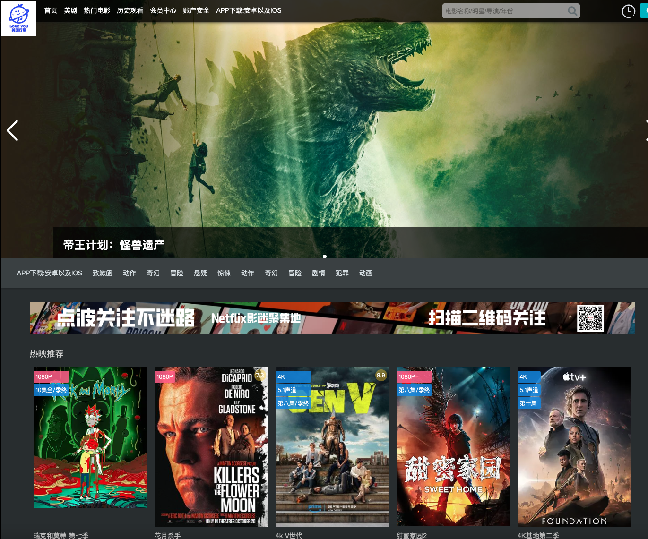Image resolution: width=648 pixels, height=539 pixels.
Task: Open the Foundation poster
Action: point(574,446)
